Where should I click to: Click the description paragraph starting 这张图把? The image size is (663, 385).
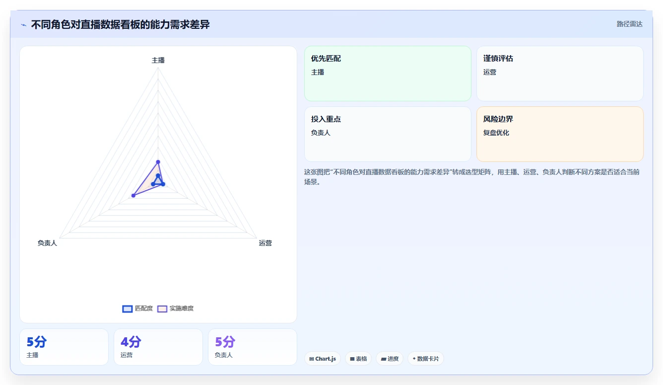[471, 176]
